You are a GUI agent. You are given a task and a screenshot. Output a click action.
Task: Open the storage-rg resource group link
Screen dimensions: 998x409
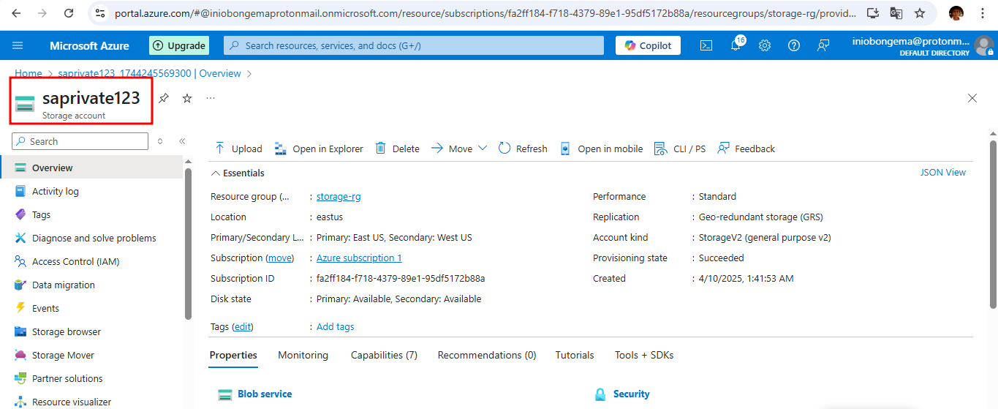pos(339,197)
